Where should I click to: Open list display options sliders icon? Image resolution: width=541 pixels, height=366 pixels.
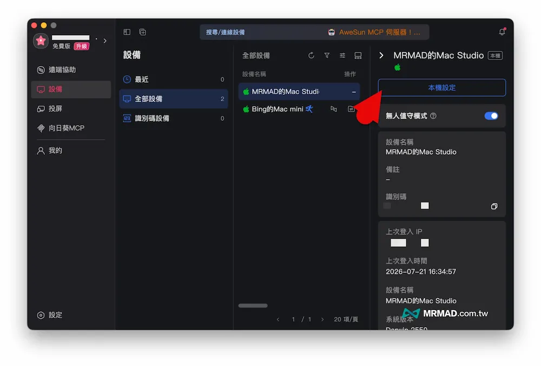[342, 56]
